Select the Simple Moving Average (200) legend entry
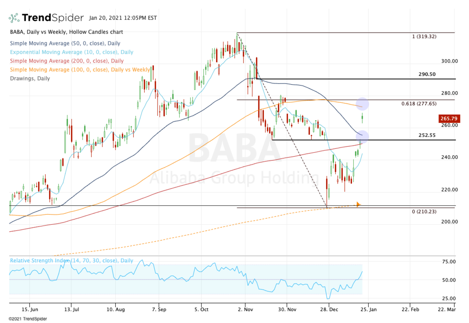469x323 pixels. [66, 61]
